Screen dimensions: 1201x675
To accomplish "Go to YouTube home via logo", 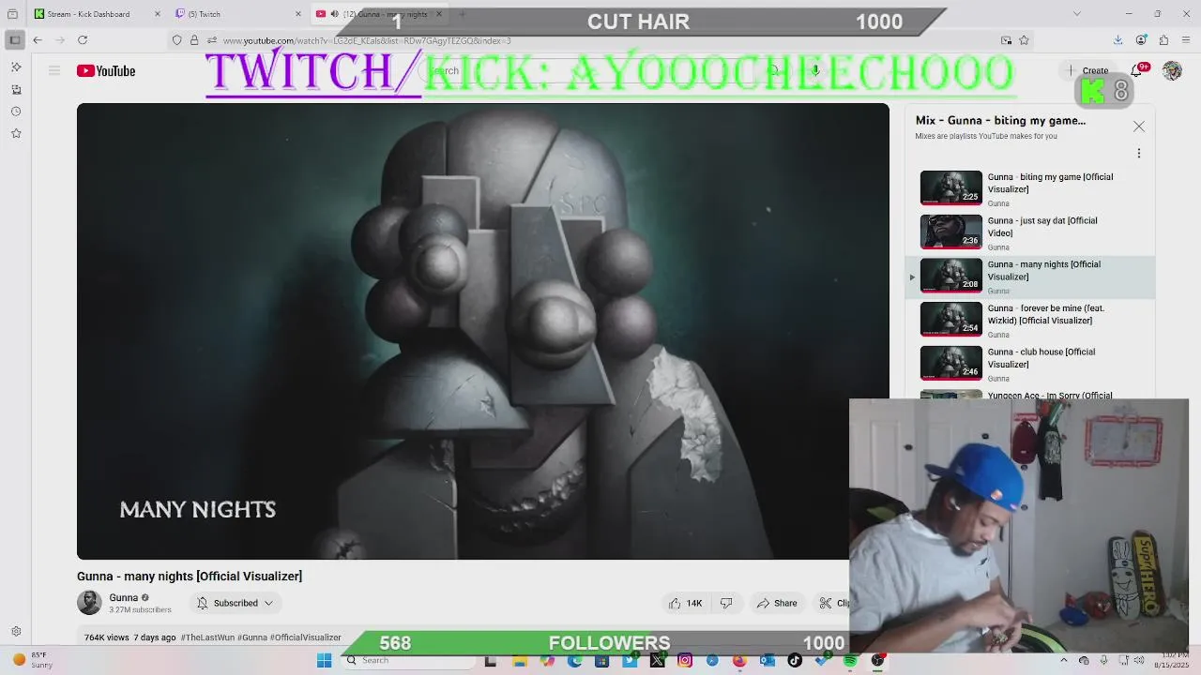I will [x=106, y=71].
